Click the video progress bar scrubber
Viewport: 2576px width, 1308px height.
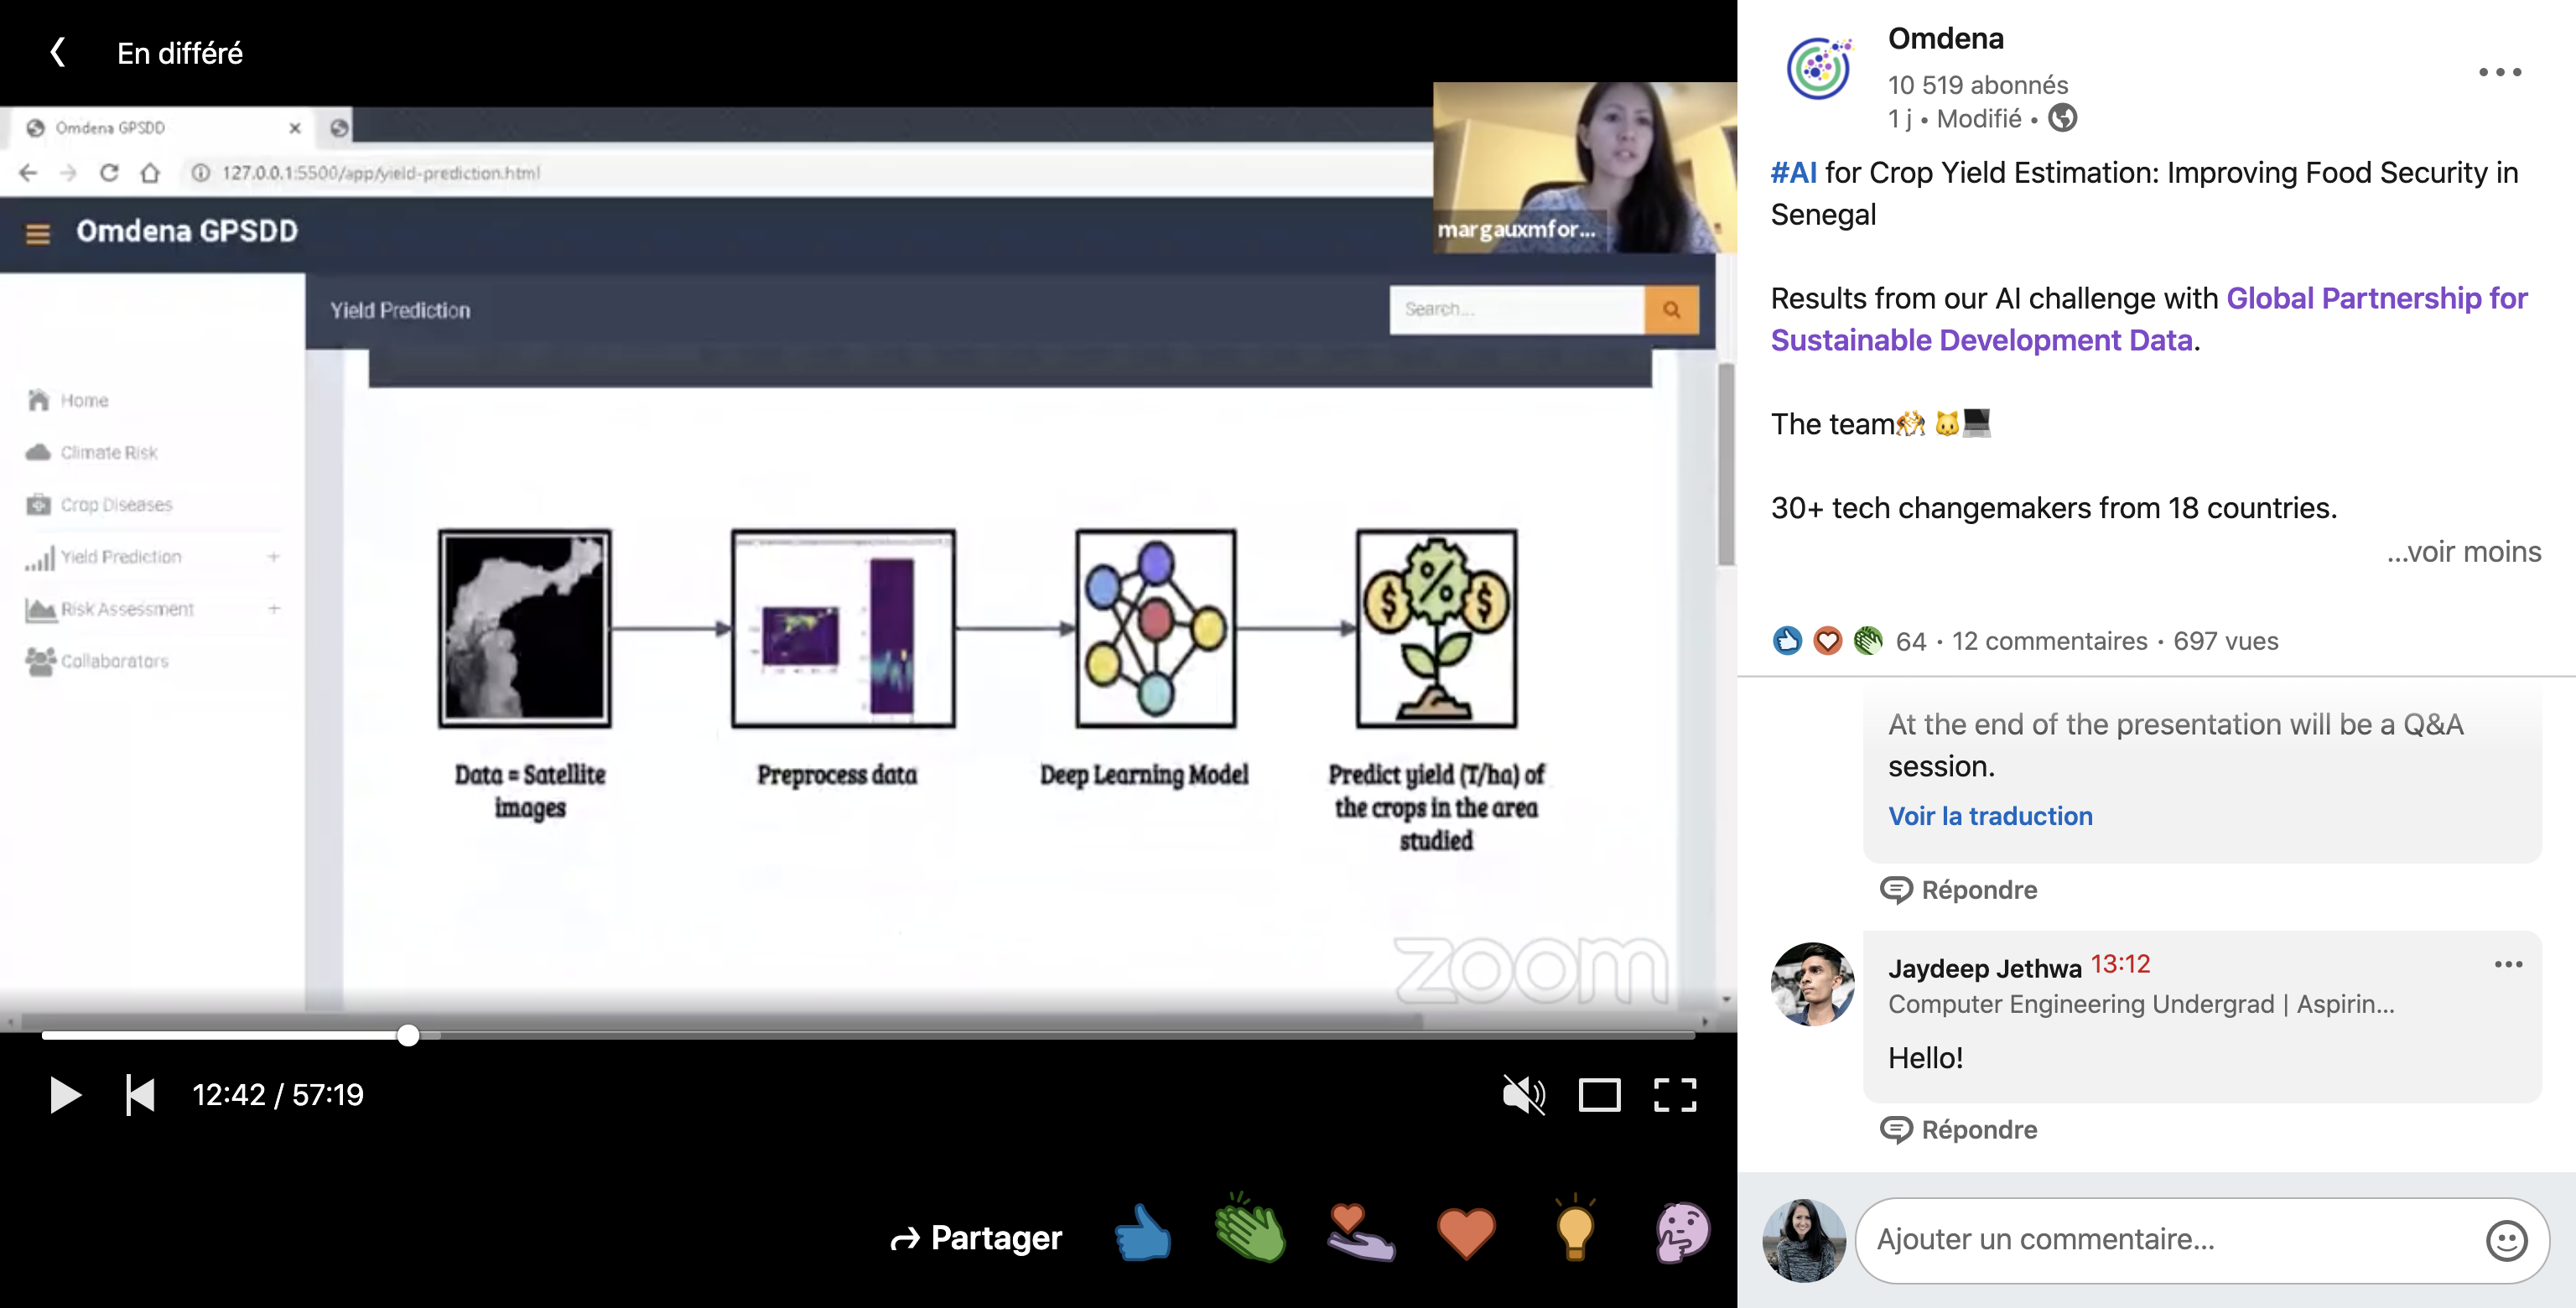point(408,1035)
